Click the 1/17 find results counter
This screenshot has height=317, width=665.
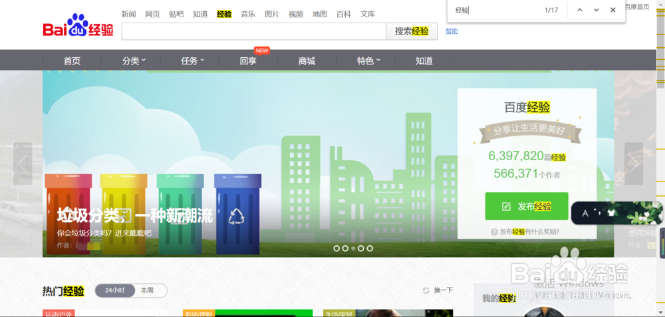tap(551, 10)
